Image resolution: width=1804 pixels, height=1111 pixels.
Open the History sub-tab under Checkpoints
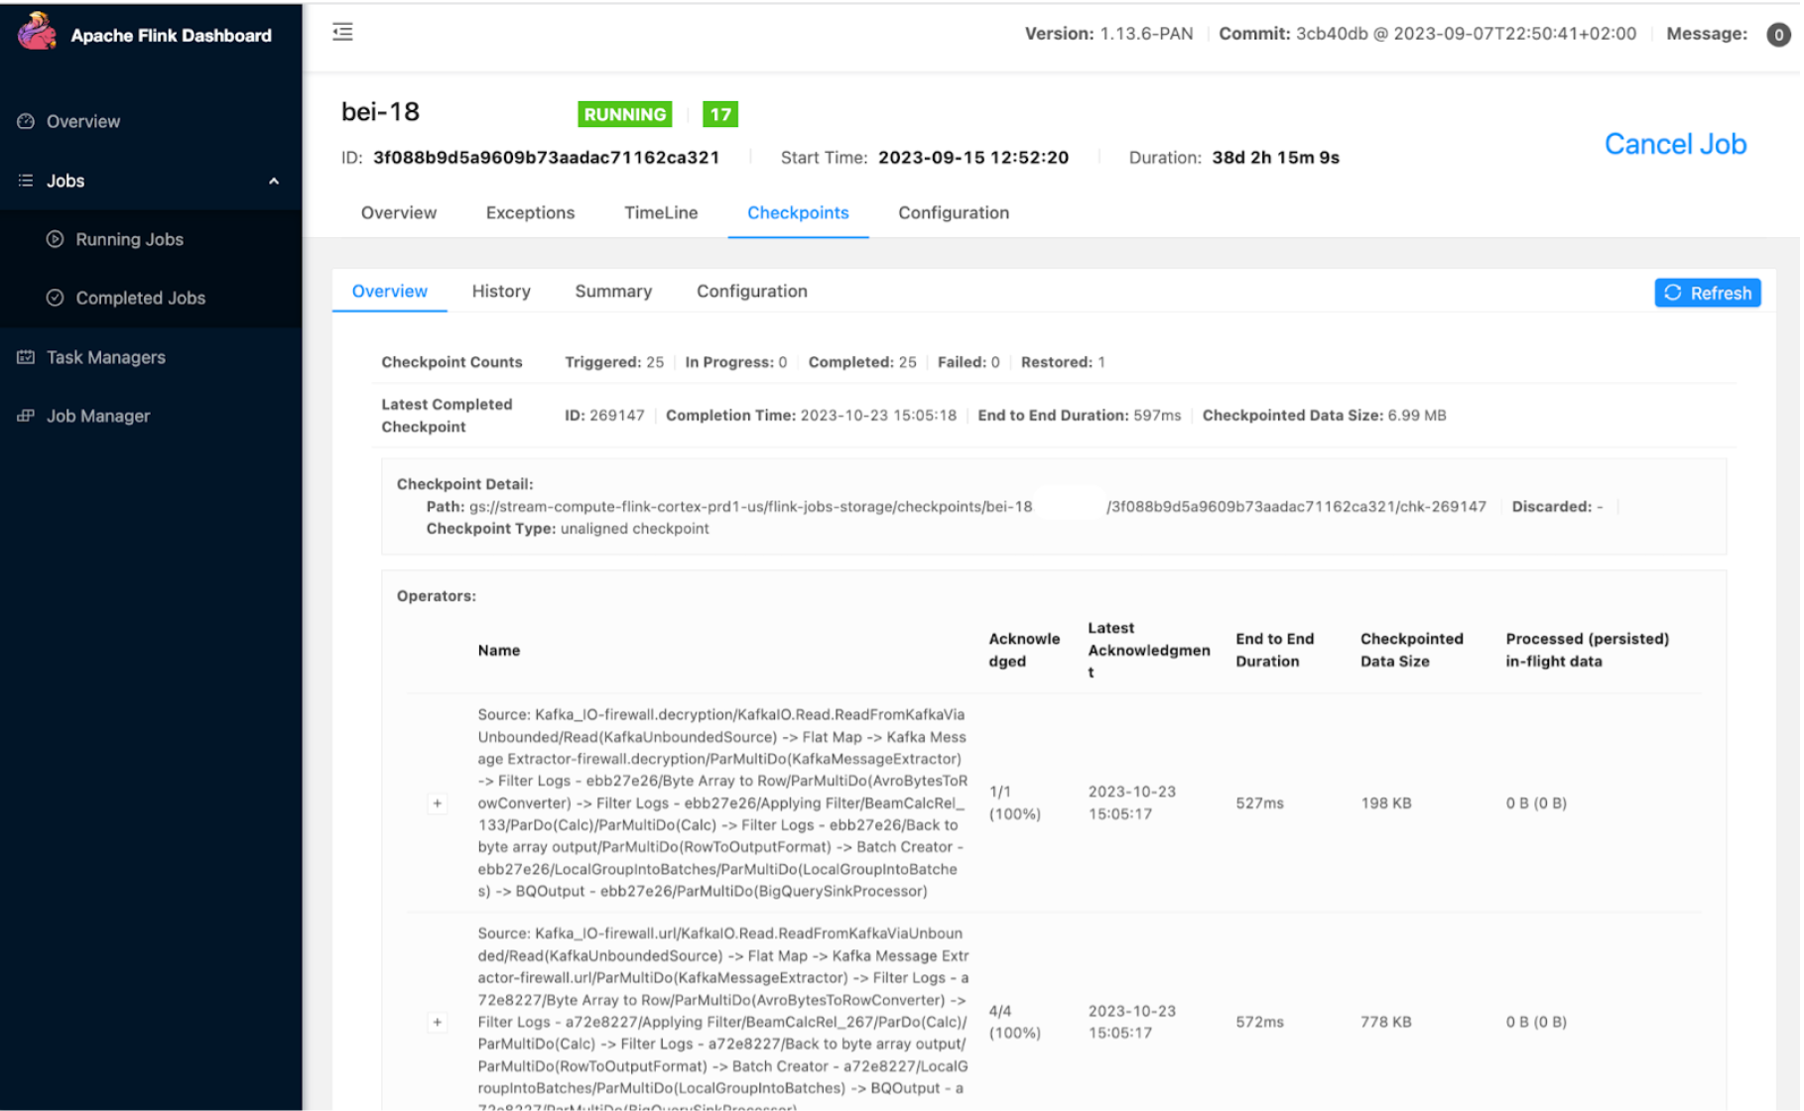pyautogui.click(x=501, y=291)
